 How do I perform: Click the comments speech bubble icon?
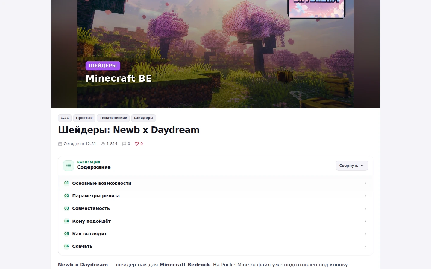tap(124, 144)
